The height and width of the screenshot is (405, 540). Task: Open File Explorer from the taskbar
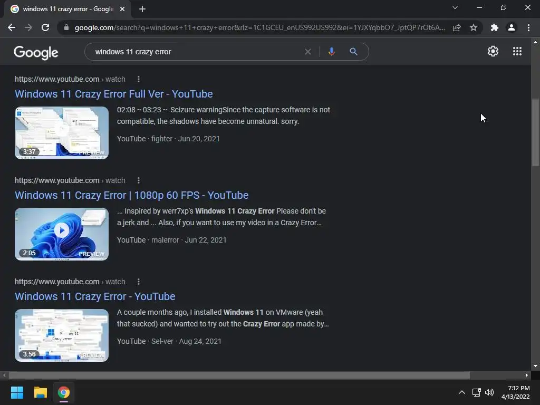pos(40,392)
